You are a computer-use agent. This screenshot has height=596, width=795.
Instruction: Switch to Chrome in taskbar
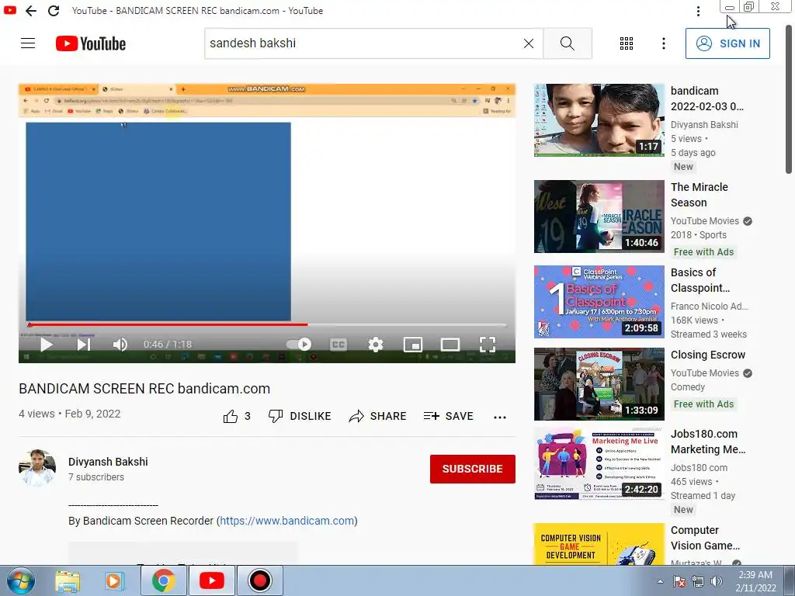[163, 580]
